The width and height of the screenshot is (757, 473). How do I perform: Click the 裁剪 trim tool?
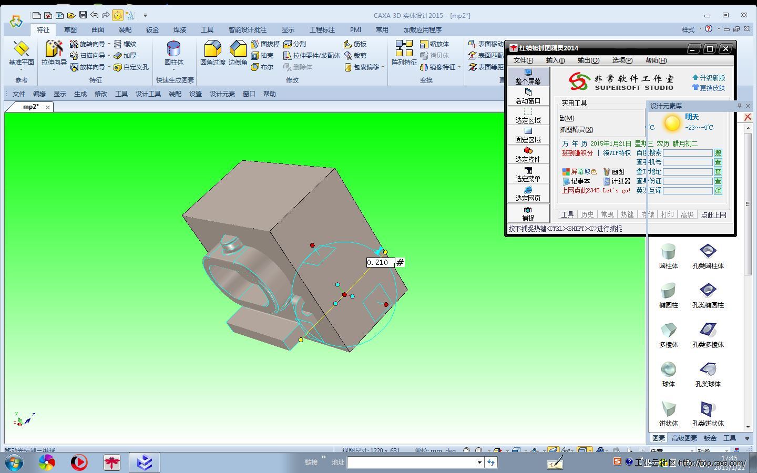click(x=355, y=56)
